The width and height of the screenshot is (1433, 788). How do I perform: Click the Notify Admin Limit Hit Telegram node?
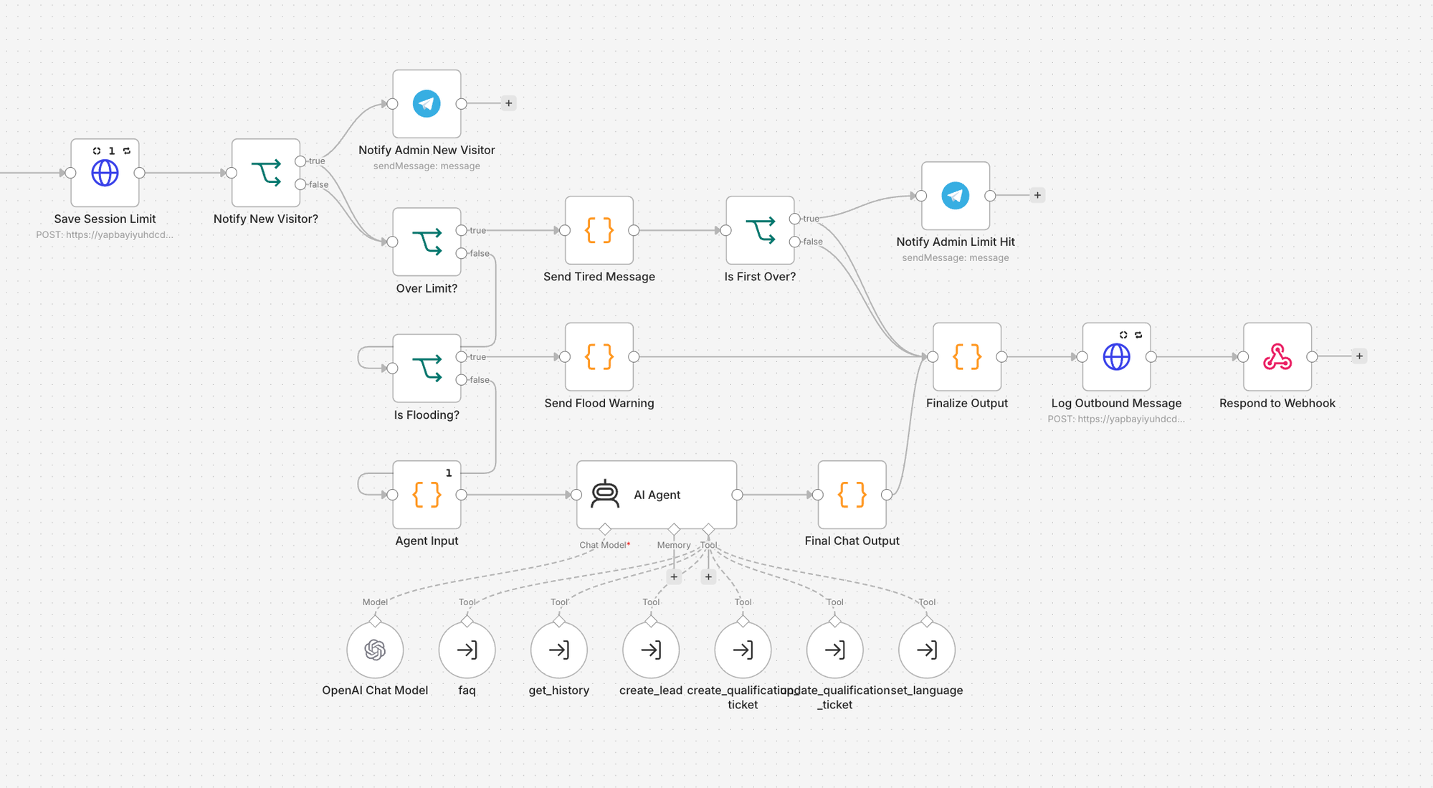(x=956, y=196)
